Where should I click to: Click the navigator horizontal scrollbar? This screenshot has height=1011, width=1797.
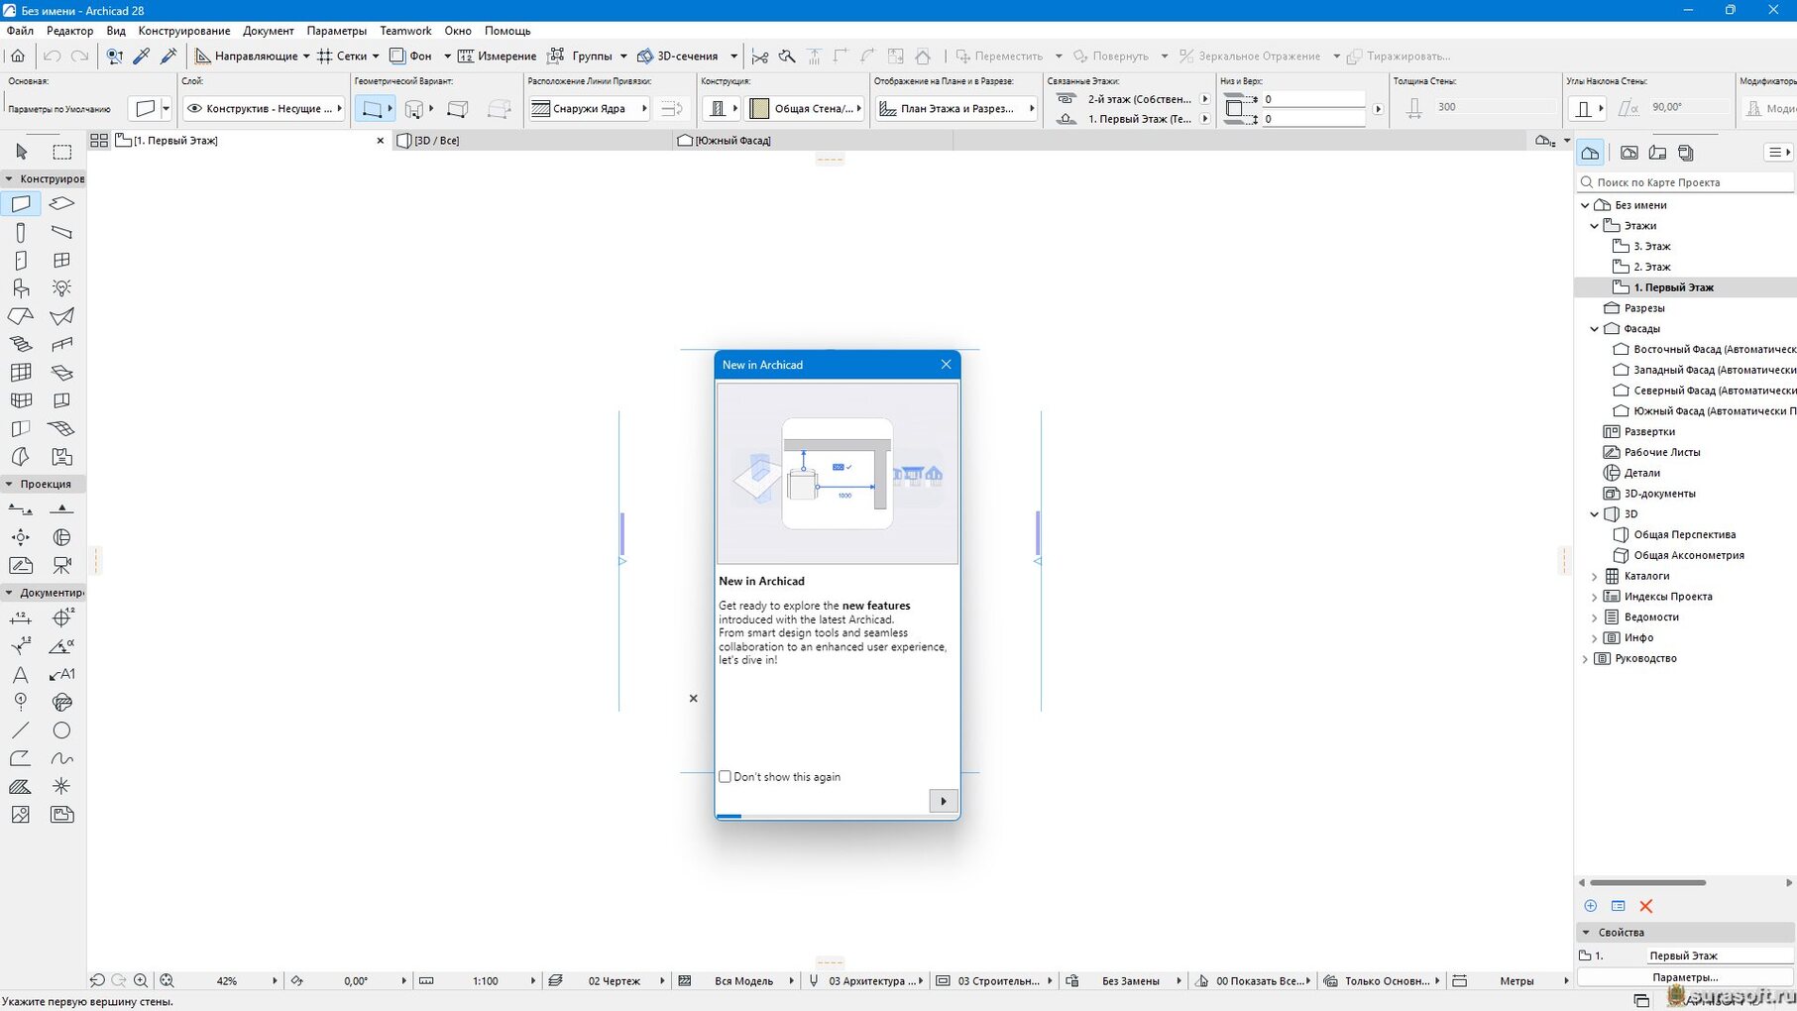point(1647,882)
